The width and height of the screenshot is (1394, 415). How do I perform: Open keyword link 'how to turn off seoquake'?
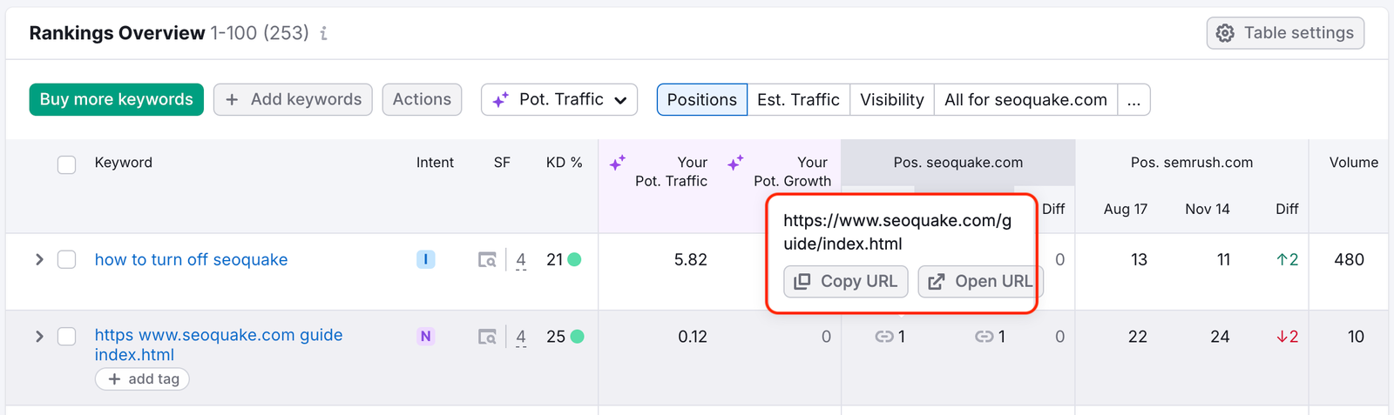(x=191, y=259)
